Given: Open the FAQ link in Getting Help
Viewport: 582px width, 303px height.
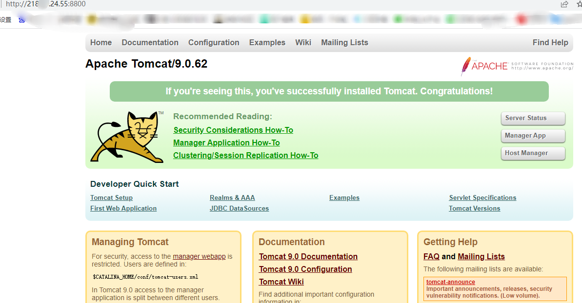Looking at the screenshot, I should tap(431, 257).
